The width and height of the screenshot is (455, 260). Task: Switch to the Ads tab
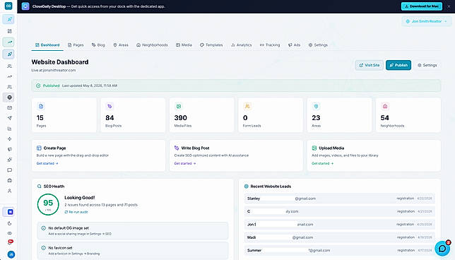click(x=294, y=45)
